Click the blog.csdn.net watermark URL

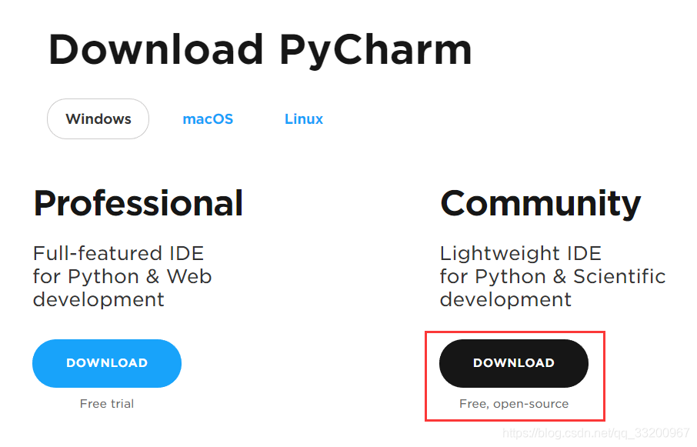(606, 433)
